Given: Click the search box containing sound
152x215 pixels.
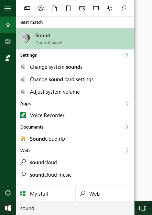Looking at the screenshot, I should (x=75, y=208).
